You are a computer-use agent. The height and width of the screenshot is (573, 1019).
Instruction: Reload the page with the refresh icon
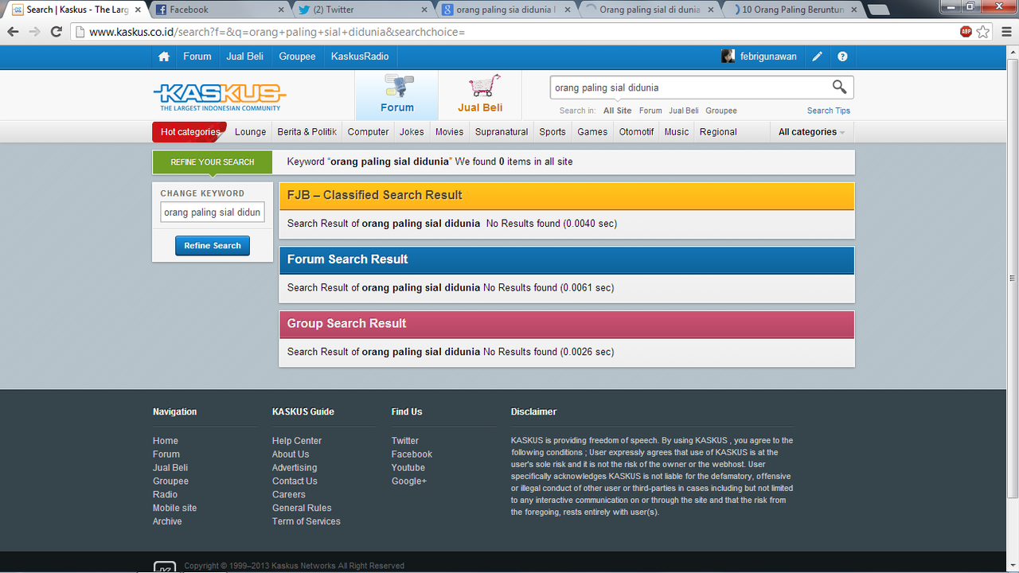56,32
